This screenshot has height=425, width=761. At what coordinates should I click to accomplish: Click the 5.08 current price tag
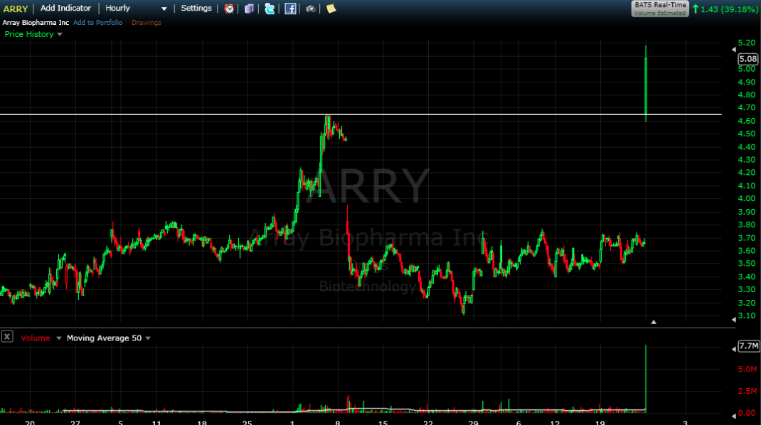click(x=748, y=59)
